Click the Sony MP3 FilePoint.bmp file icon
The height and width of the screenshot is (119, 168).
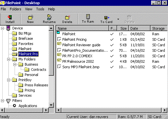point(59,67)
